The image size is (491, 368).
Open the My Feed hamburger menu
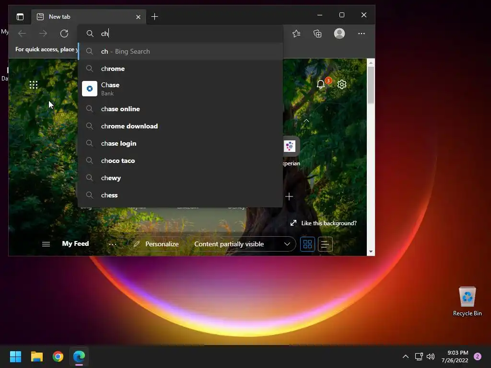pos(46,244)
